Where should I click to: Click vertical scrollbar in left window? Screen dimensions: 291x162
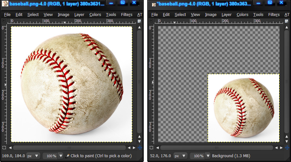tap(139, 82)
